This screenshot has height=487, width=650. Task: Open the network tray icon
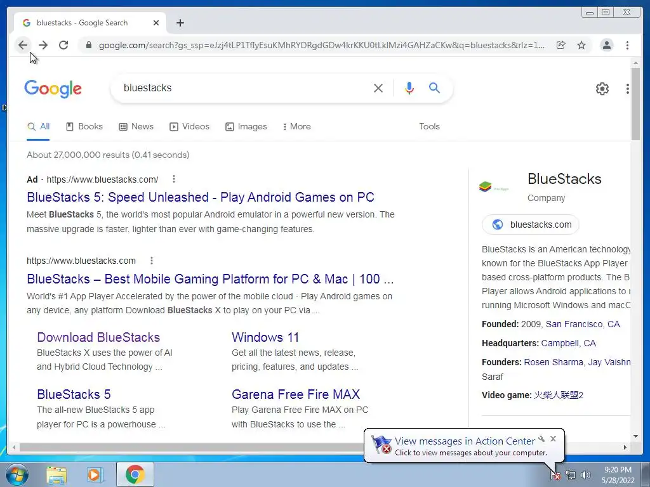(571, 475)
